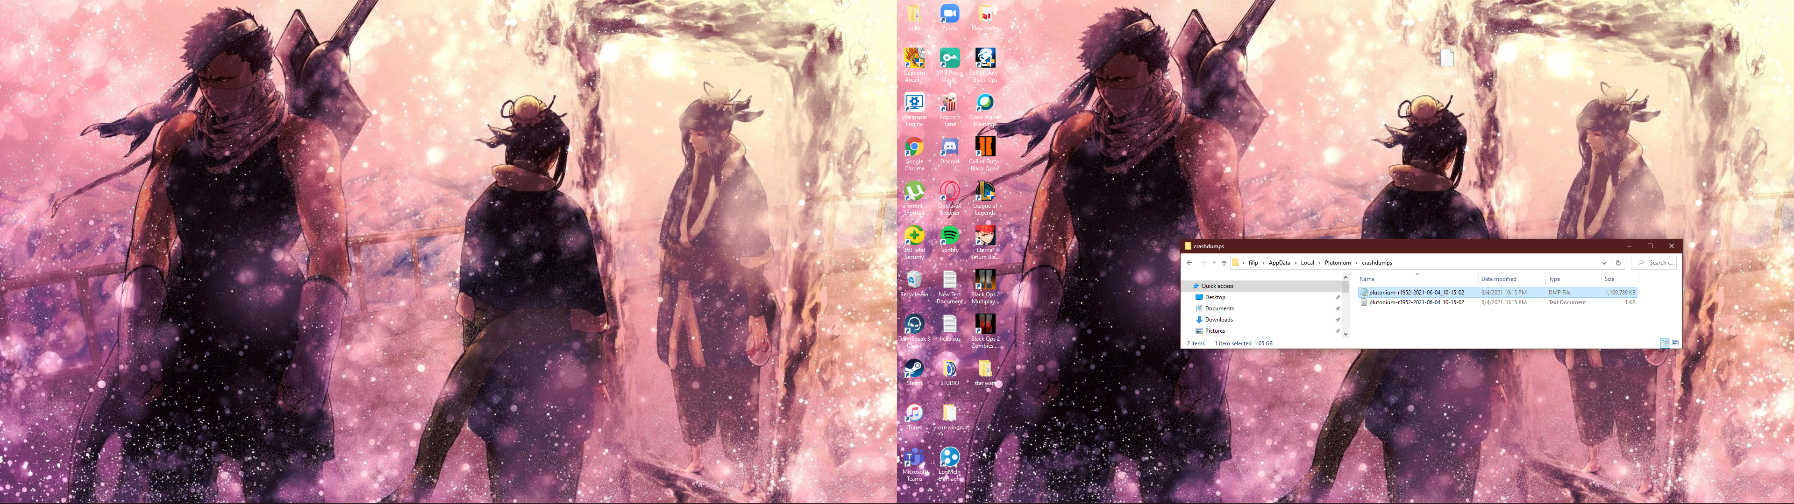Screen dimensions: 1794x504
Task: Open recent locations dropdown arrow
Action: pyautogui.click(x=1214, y=262)
